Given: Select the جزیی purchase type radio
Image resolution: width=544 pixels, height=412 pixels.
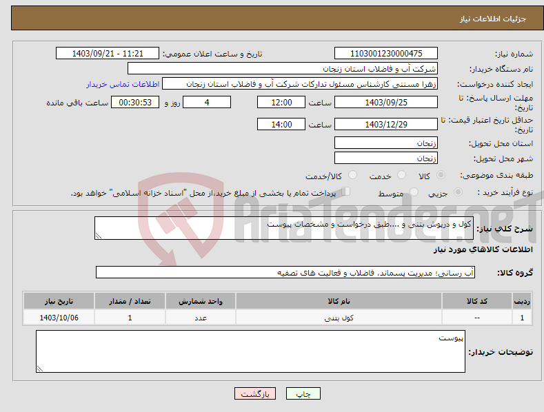Looking at the screenshot, I should (x=458, y=192).
